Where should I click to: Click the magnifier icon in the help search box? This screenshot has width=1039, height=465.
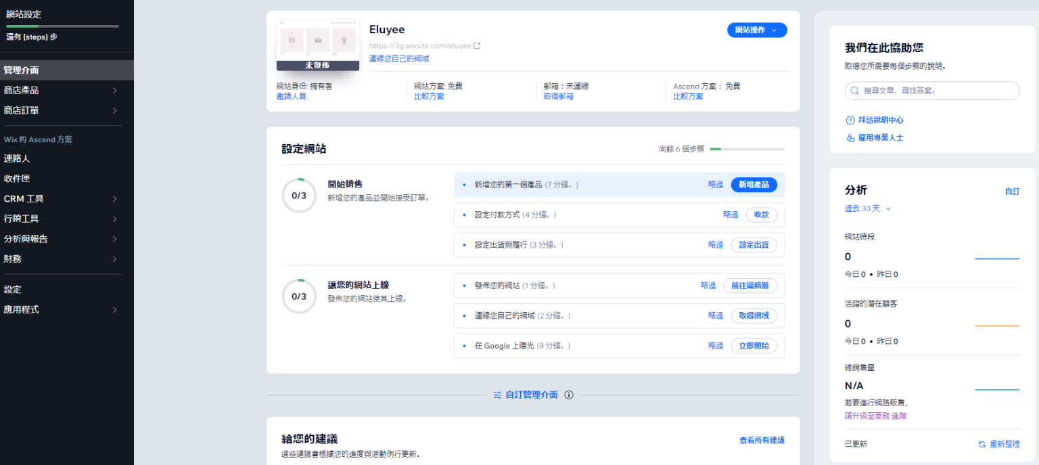856,90
